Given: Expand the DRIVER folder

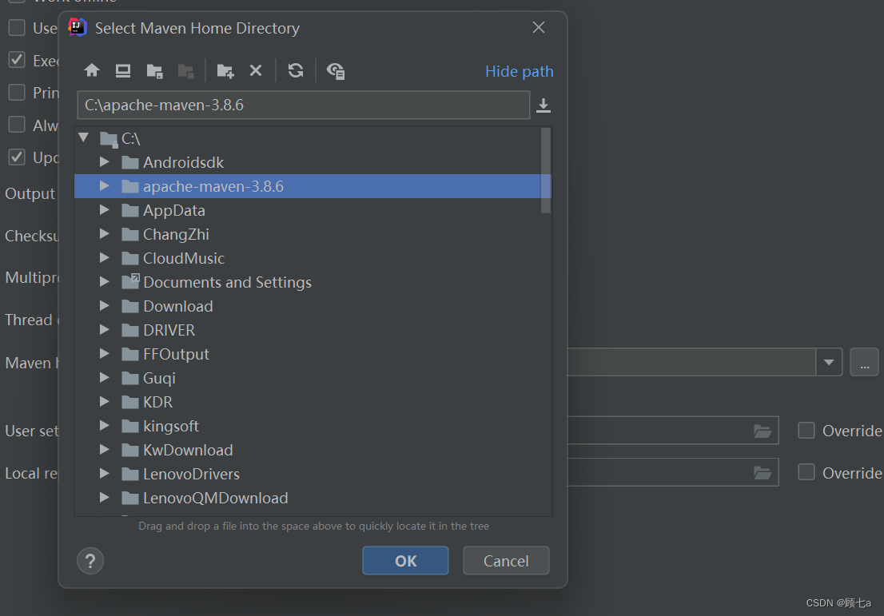Looking at the screenshot, I should [x=104, y=330].
